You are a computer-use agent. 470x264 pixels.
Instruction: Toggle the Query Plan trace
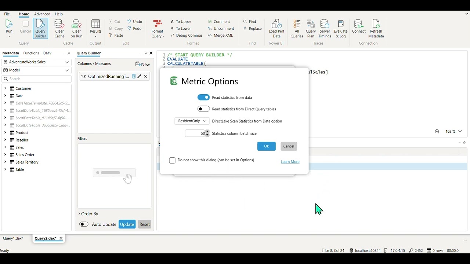click(311, 29)
